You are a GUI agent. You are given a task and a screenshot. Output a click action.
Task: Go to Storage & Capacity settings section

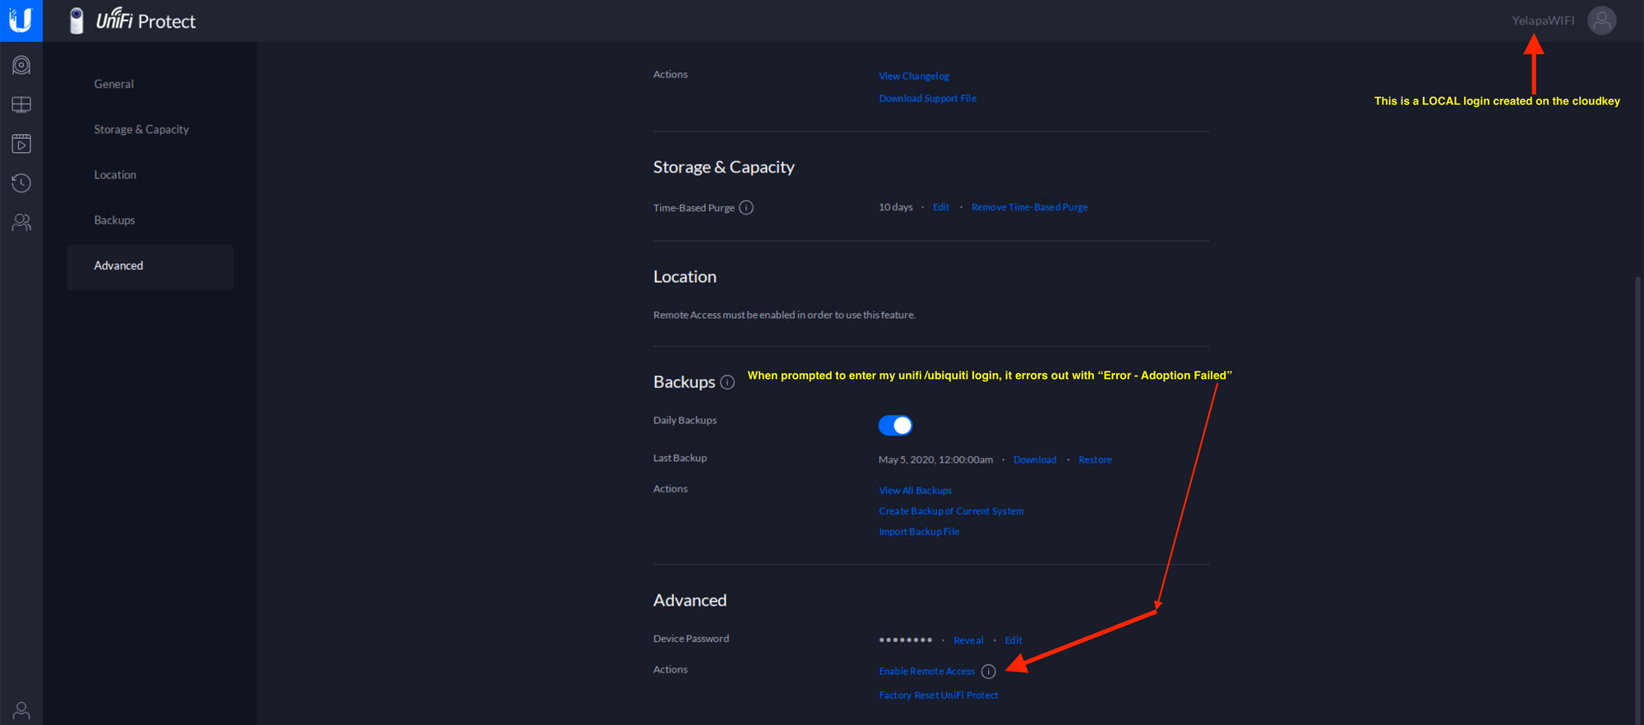tap(141, 129)
